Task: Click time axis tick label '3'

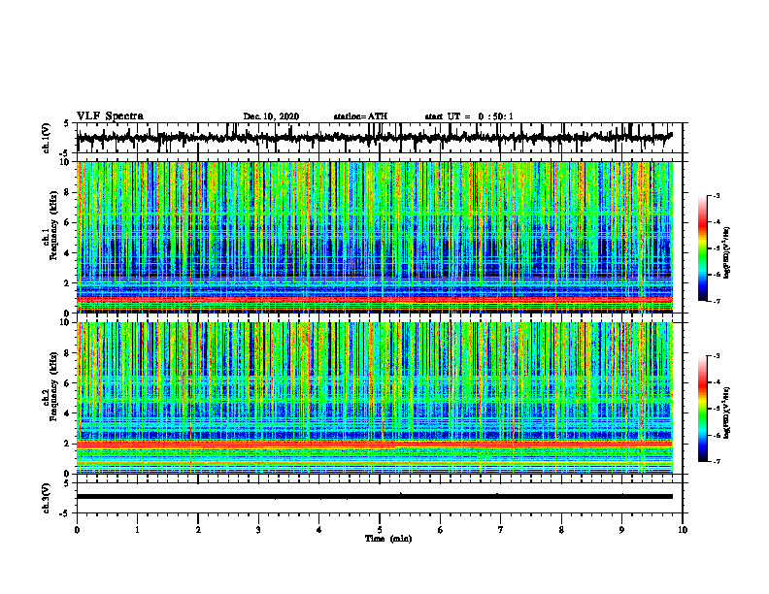Action: pyautogui.click(x=258, y=530)
